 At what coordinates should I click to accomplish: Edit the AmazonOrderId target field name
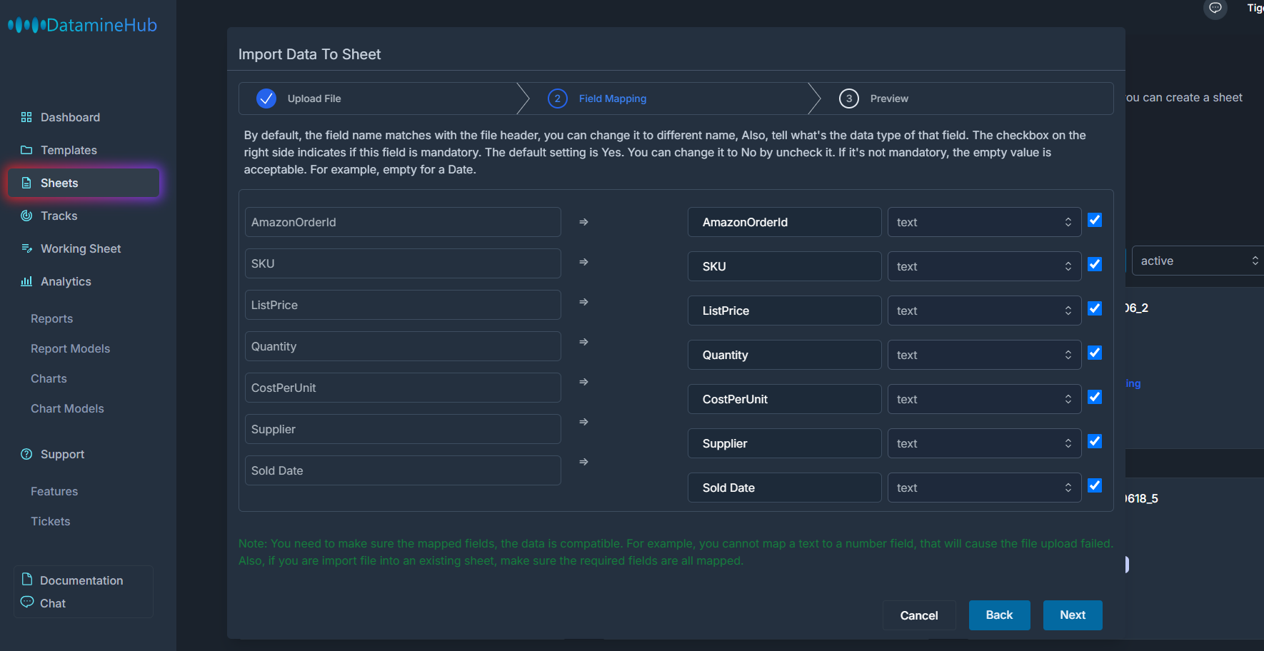(784, 222)
